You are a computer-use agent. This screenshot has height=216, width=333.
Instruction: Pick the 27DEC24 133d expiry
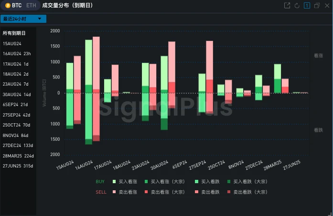tap(18, 146)
